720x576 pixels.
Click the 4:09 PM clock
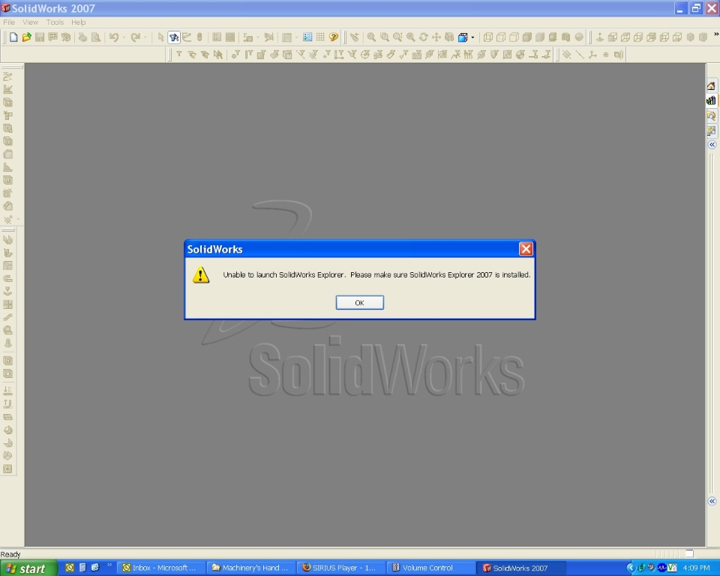696,568
